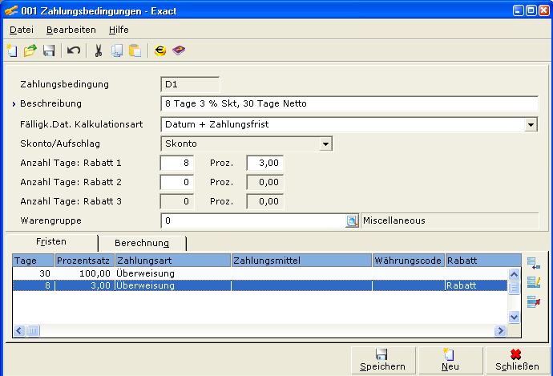Open the Datei menu
553x376 pixels.
pyautogui.click(x=22, y=30)
